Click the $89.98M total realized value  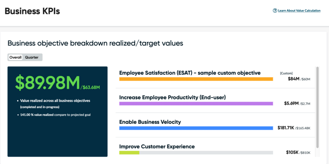(x=47, y=83)
